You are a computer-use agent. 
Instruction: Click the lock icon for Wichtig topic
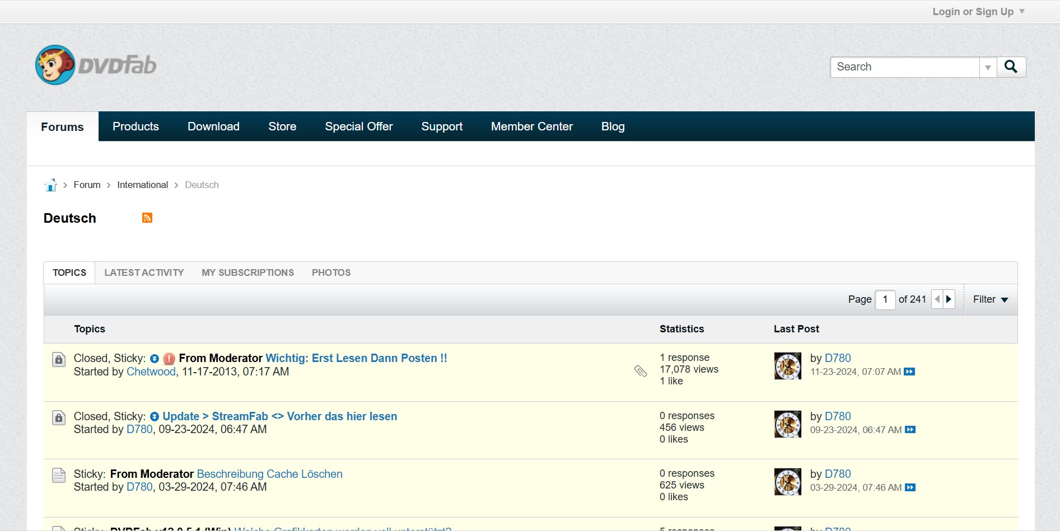pos(59,360)
